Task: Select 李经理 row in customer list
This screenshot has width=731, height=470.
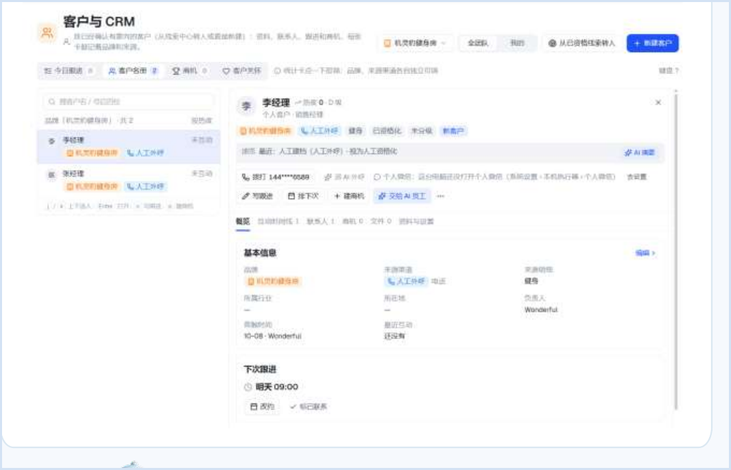Action: 129,147
